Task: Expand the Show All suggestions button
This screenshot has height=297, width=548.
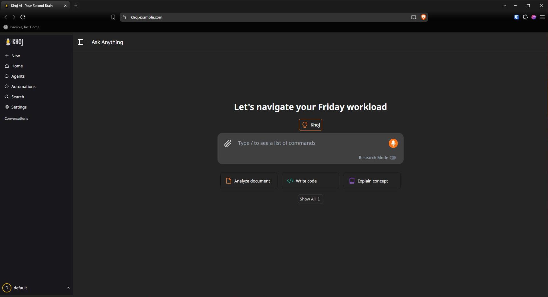Action: pyautogui.click(x=310, y=199)
